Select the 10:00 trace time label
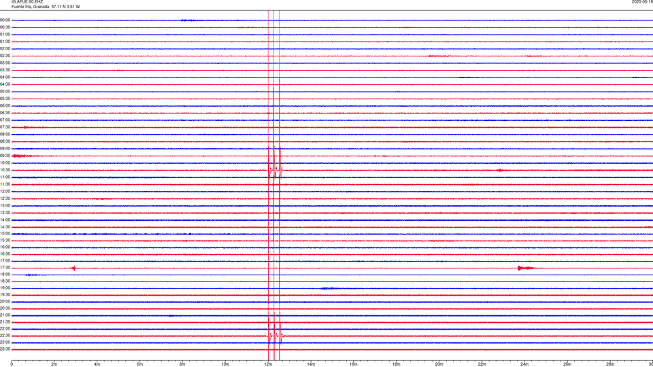653x367 pixels. click(5, 162)
